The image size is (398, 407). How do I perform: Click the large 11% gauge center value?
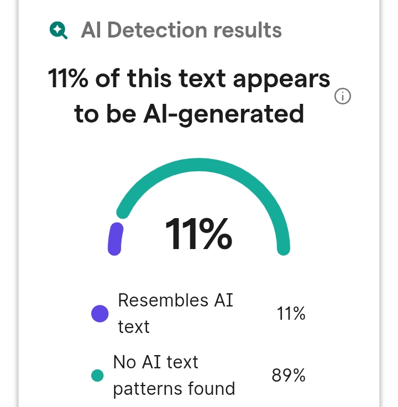tap(199, 234)
